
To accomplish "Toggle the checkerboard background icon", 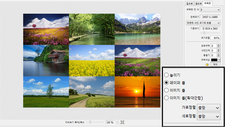I will [118, 122].
